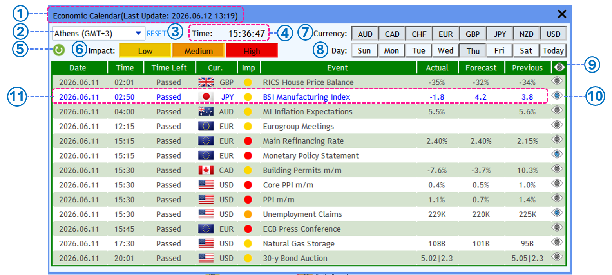Click the 5.02|2.3 actual value

coord(437,258)
